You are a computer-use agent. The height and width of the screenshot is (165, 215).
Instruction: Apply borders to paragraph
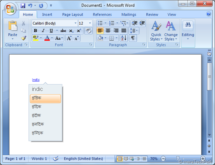point(111,38)
